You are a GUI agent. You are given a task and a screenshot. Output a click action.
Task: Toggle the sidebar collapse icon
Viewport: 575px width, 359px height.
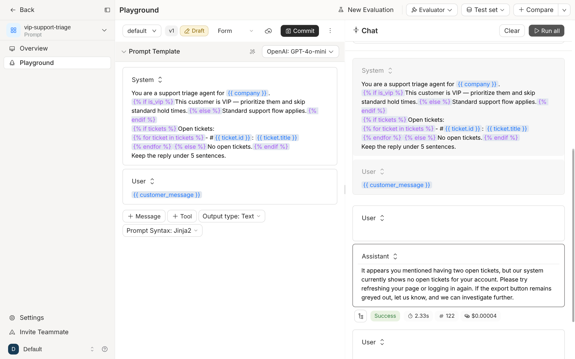click(107, 10)
